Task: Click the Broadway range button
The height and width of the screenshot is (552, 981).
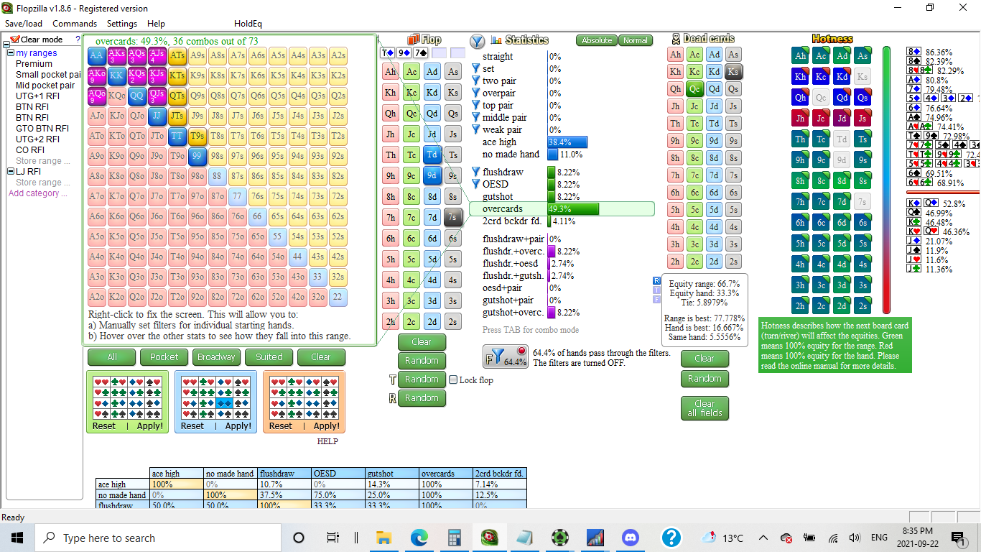Action: pyautogui.click(x=216, y=357)
